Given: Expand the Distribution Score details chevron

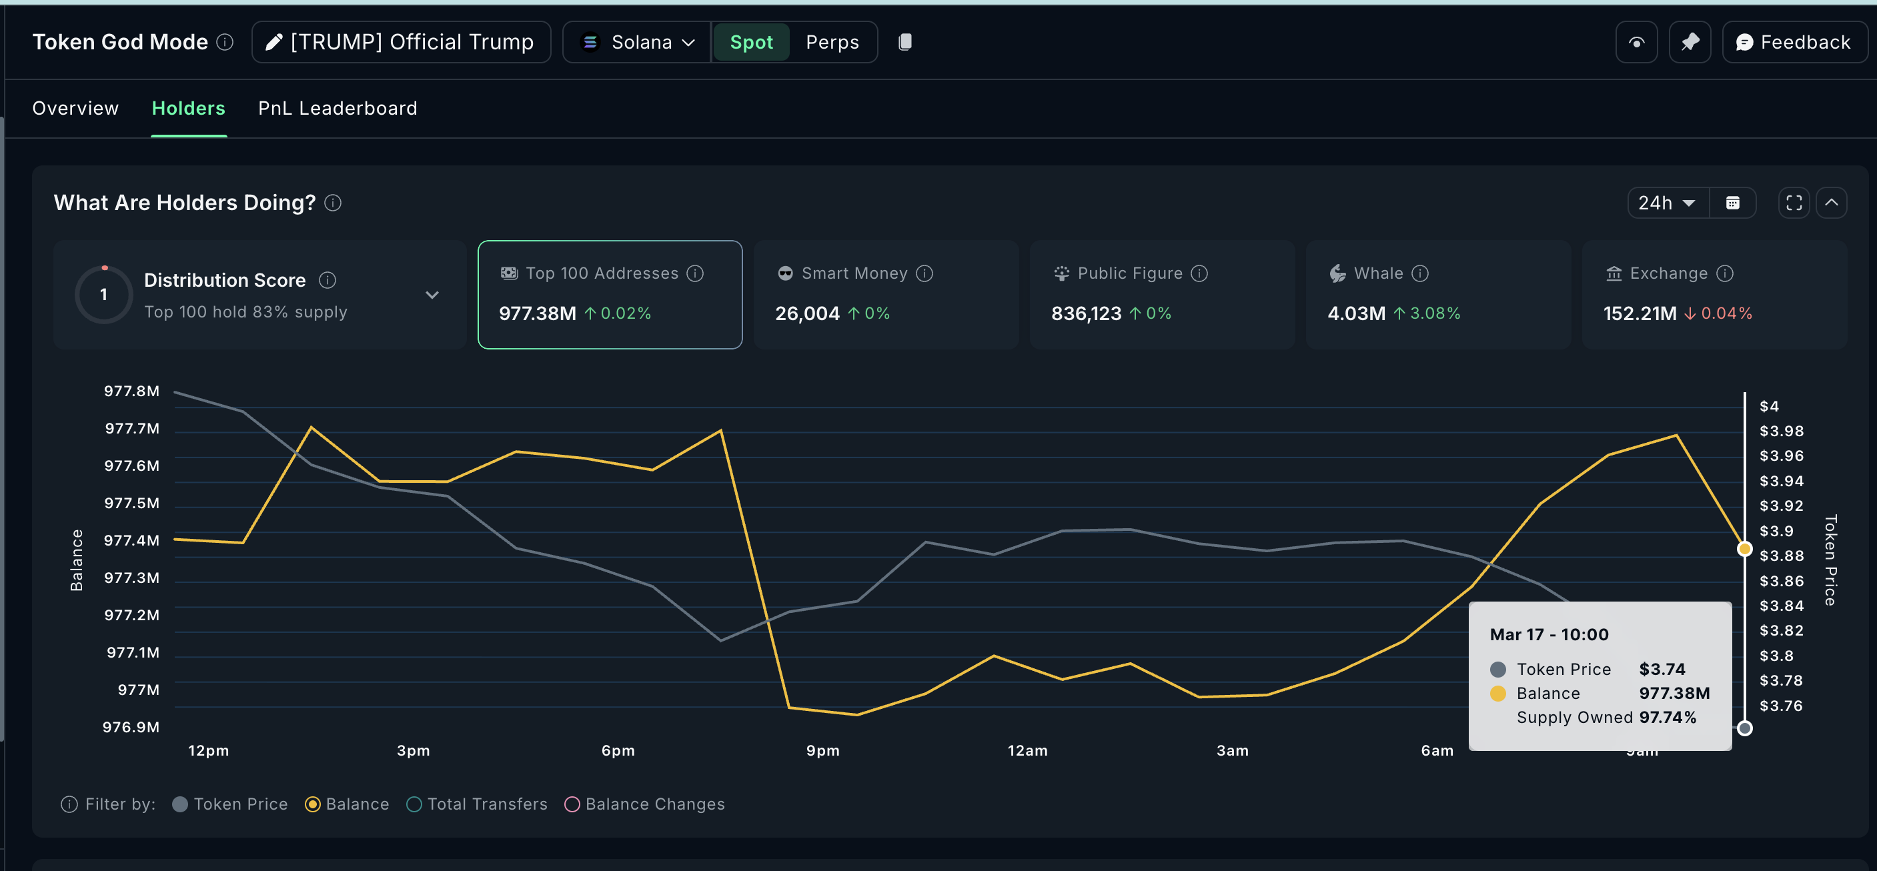Looking at the screenshot, I should pos(432,295).
